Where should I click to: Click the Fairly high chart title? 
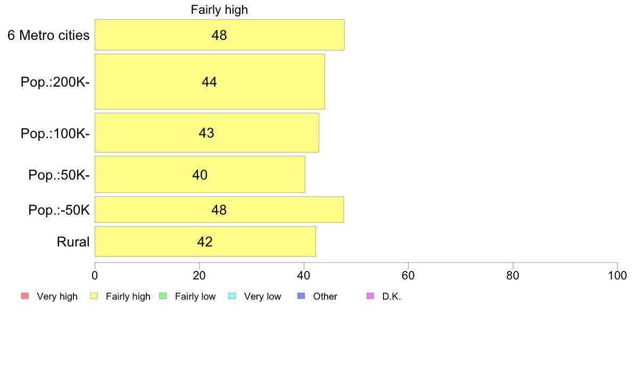pyautogui.click(x=219, y=10)
